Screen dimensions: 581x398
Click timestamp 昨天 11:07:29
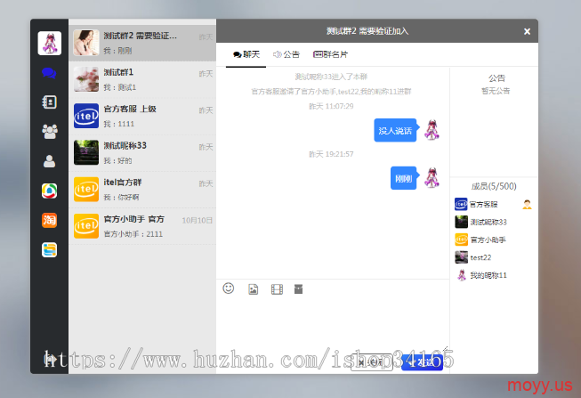pos(331,106)
